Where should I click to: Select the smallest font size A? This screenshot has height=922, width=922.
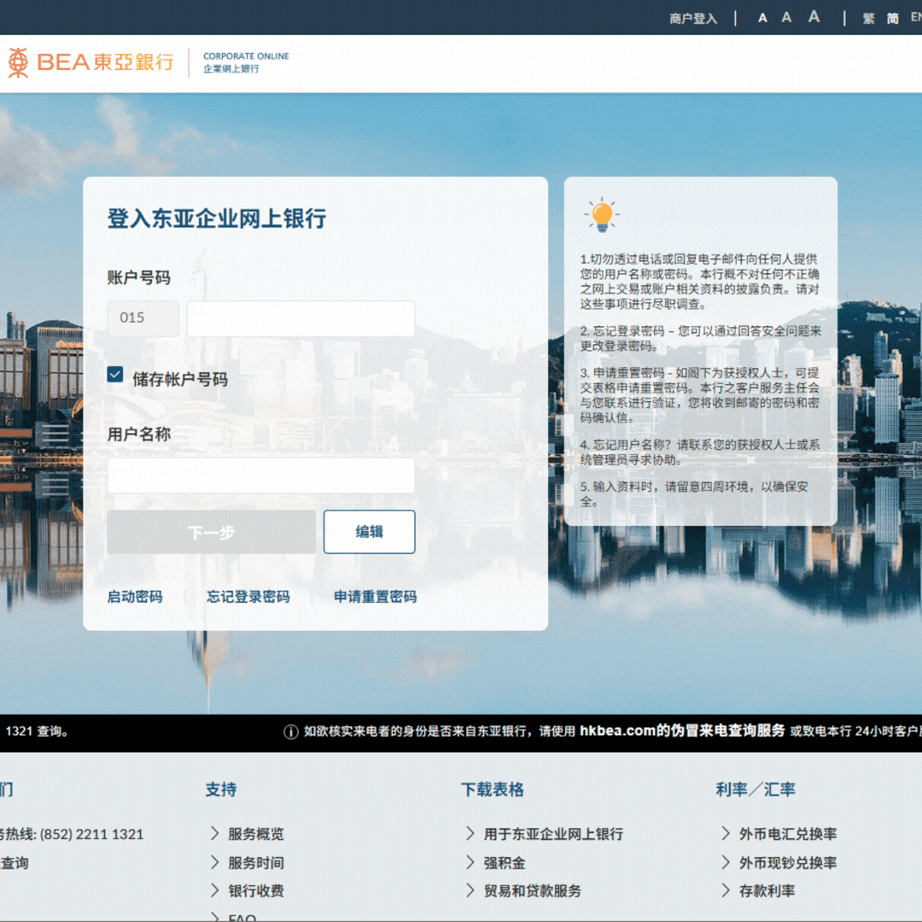coord(762,18)
